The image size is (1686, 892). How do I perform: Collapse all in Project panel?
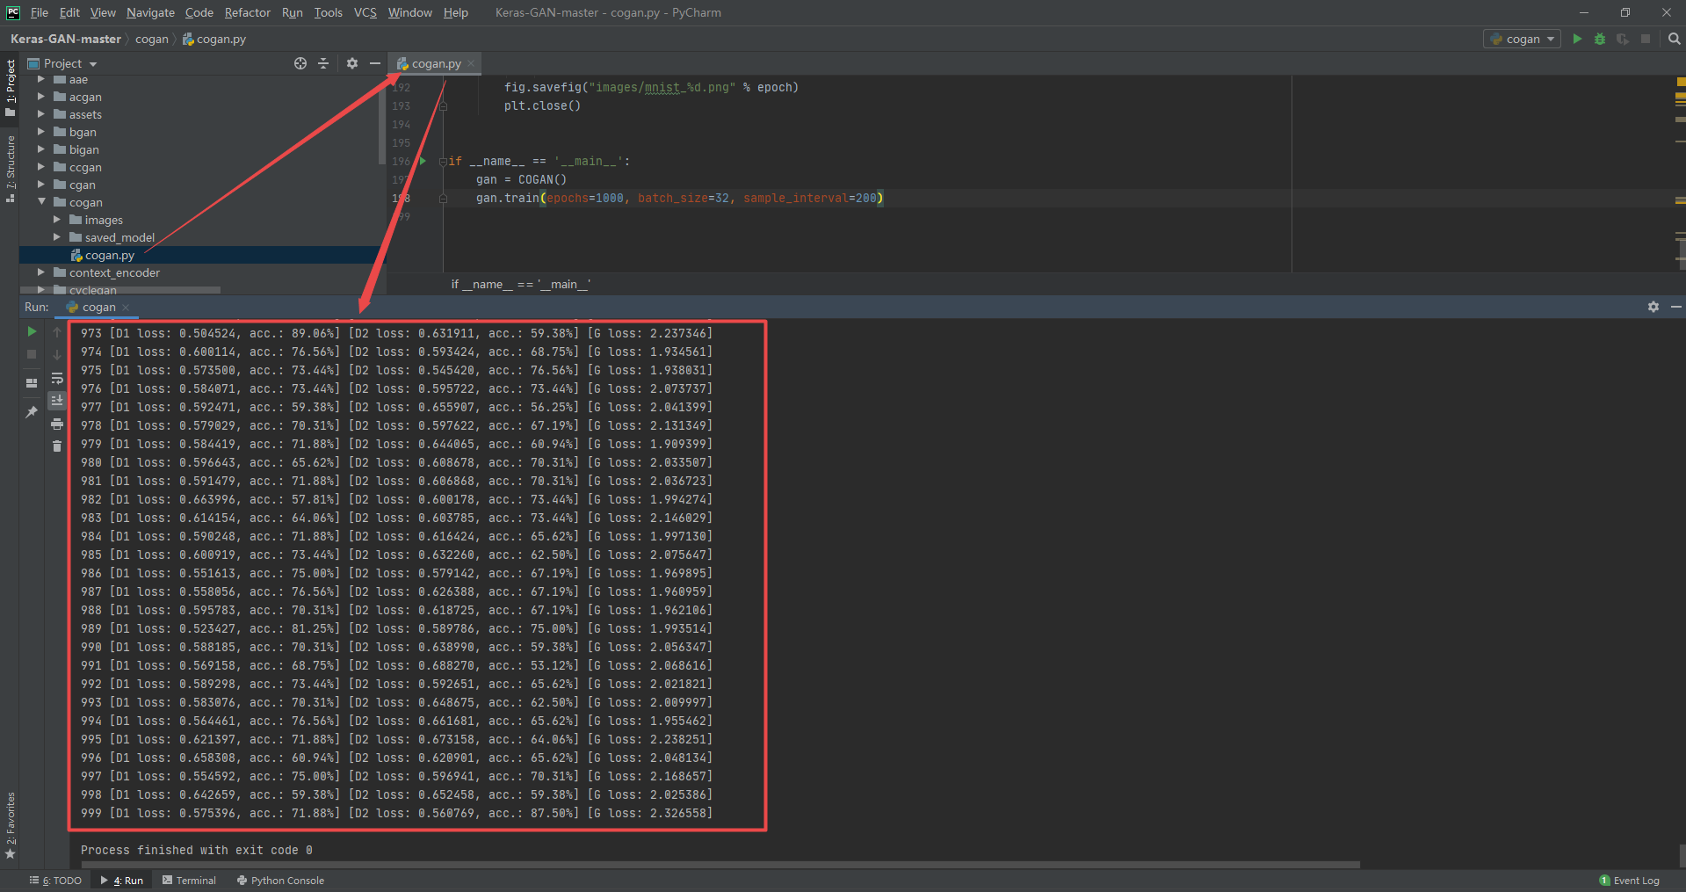(x=323, y=63)
